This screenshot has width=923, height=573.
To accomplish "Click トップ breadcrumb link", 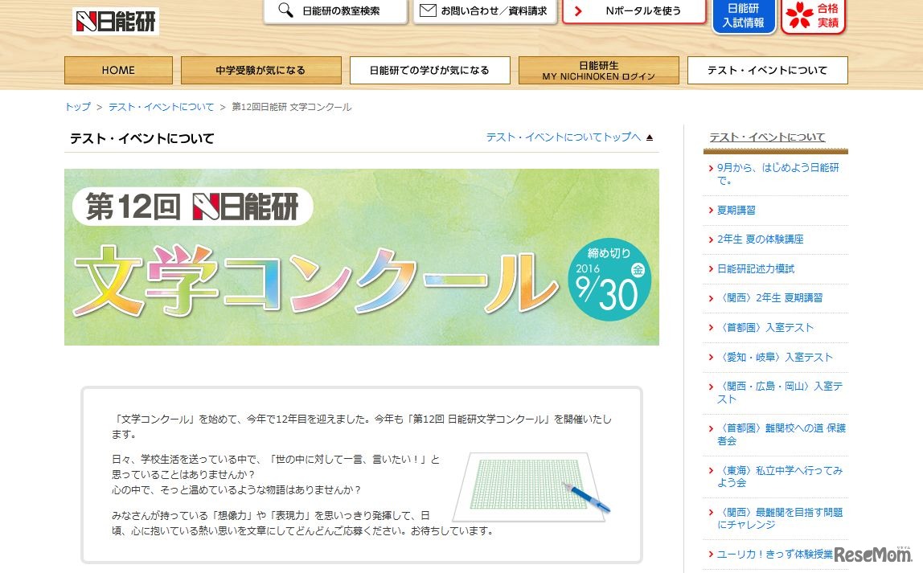I will coord(78,106).
